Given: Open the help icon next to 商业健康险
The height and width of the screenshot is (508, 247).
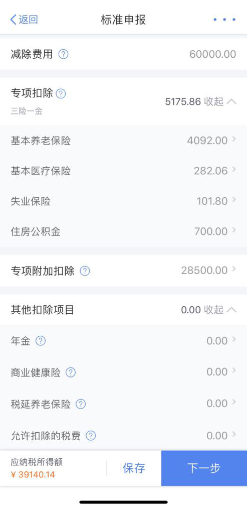Looking at the screenshot, I should pos(71,372).
